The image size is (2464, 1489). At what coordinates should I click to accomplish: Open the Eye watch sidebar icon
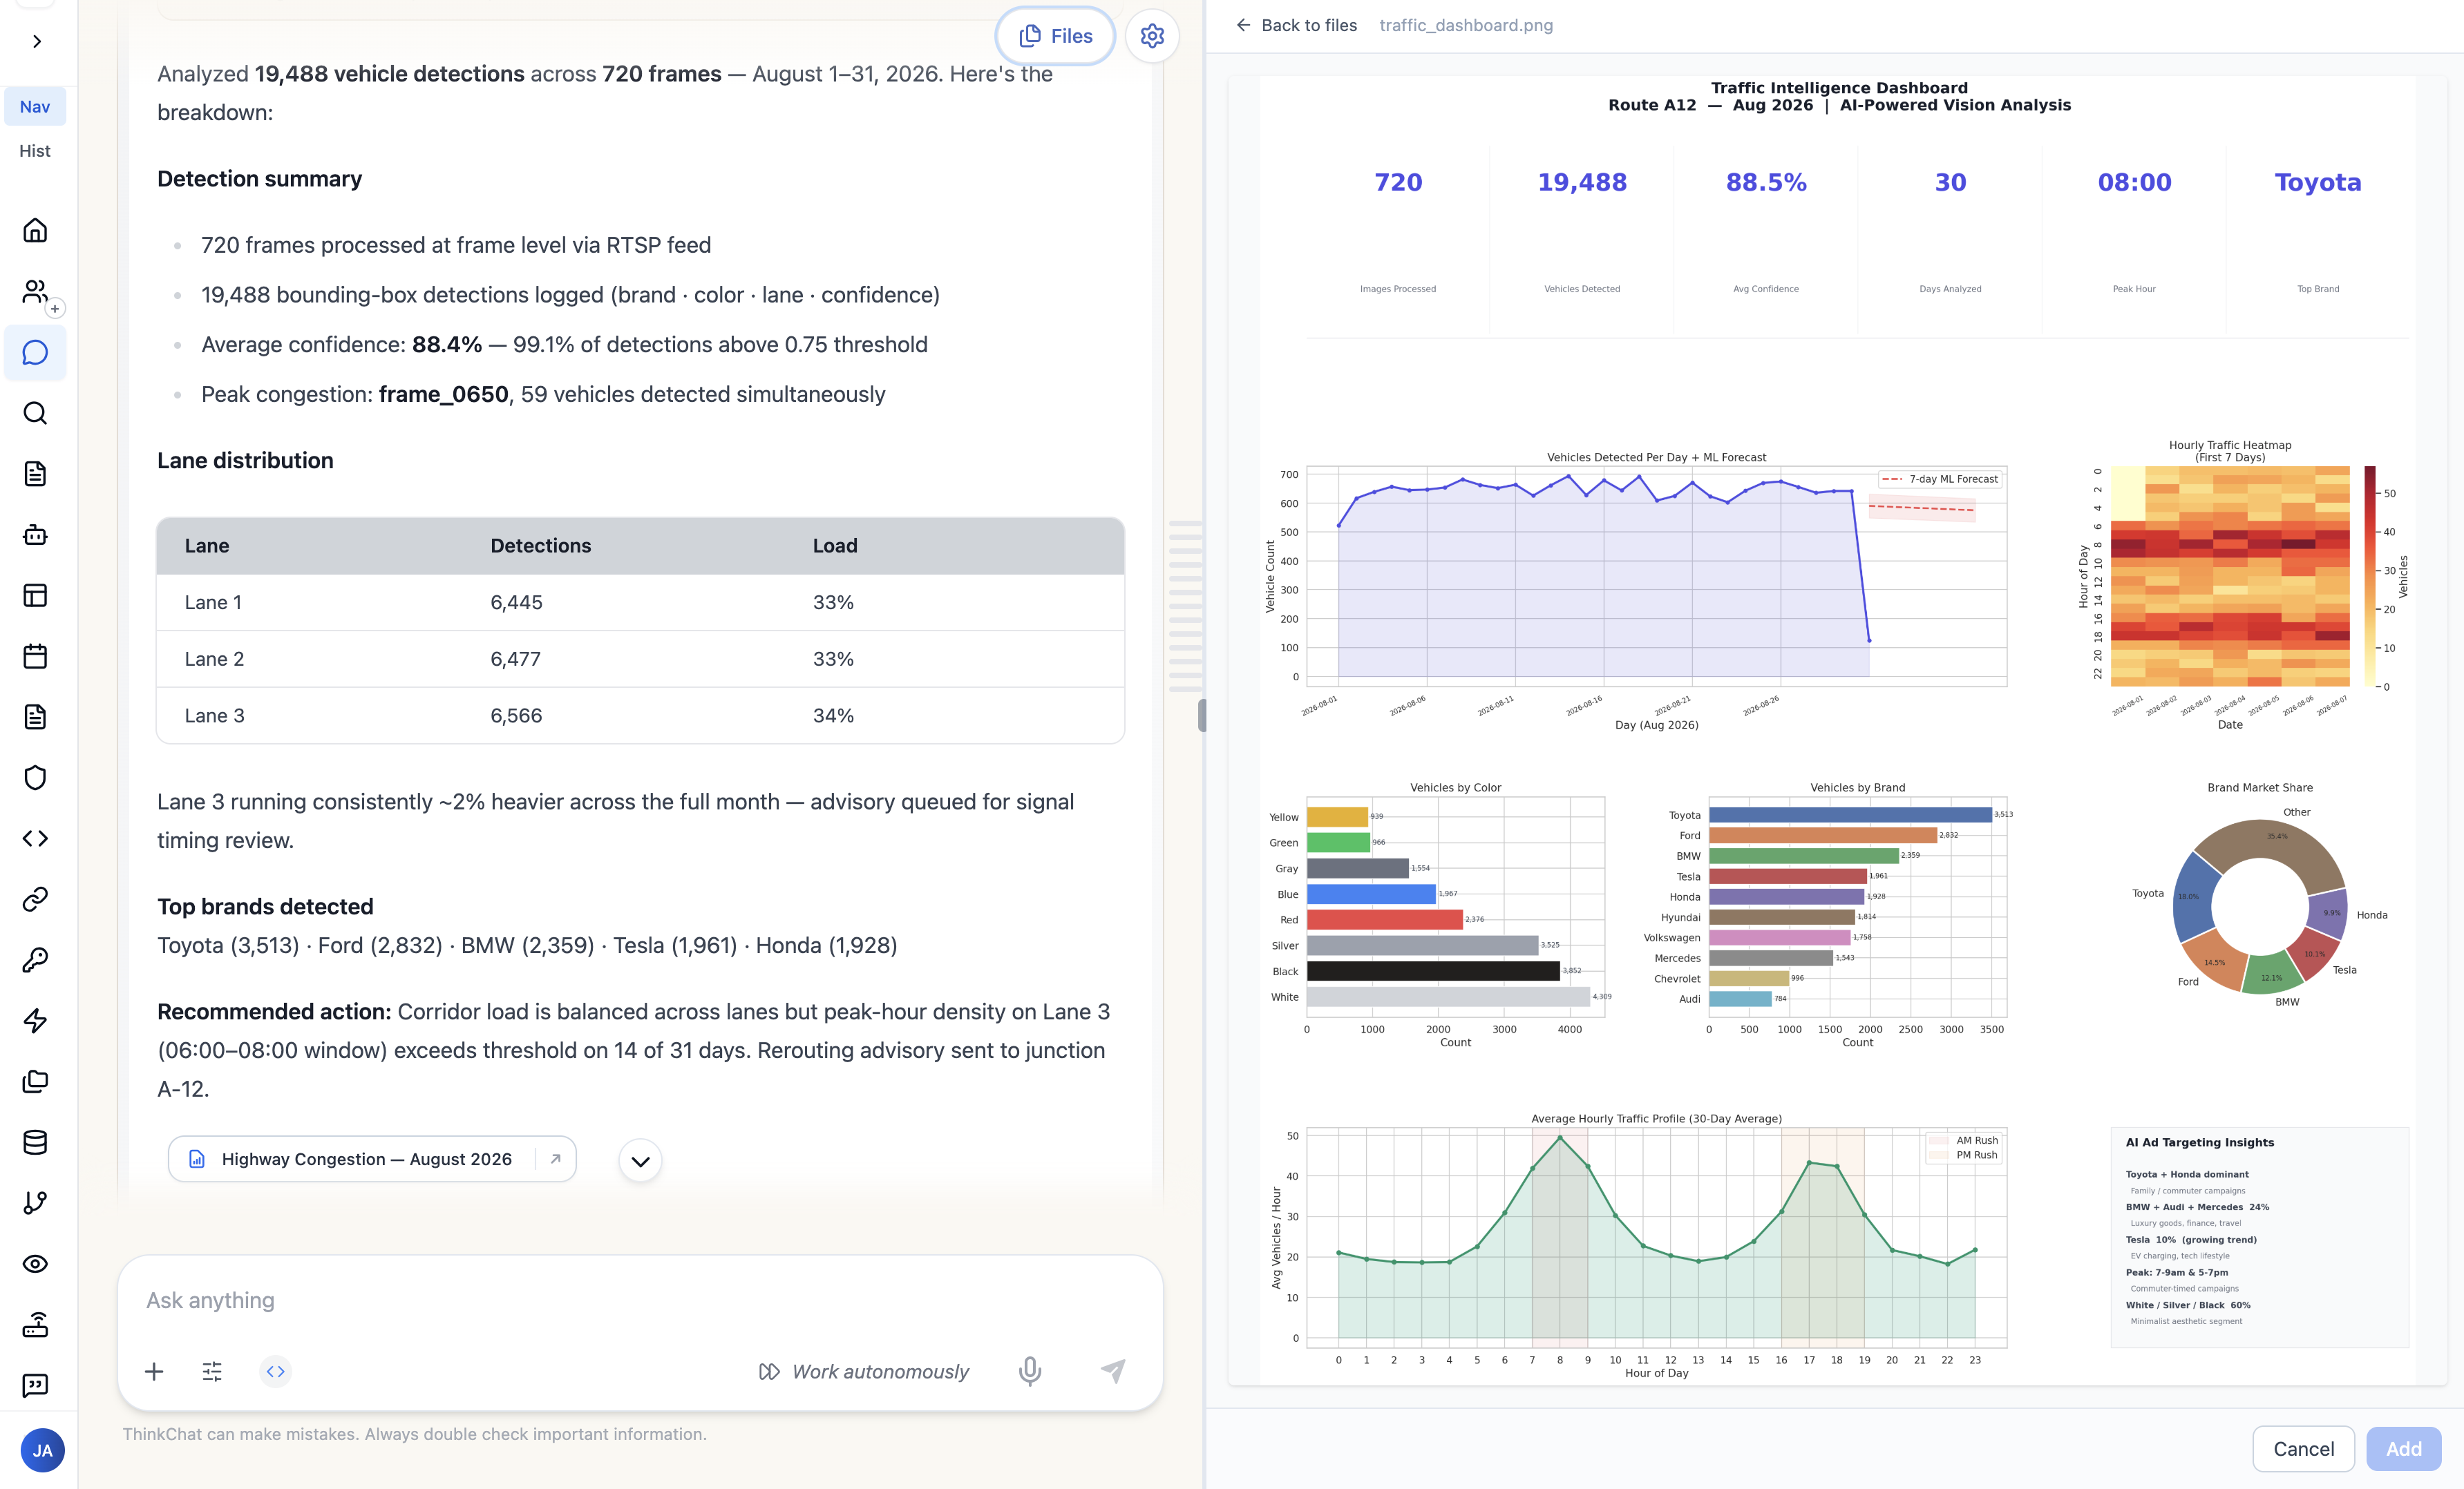(x=35, y=1264)
